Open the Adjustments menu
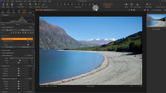The height and width of the screenshot is (93, 166). point(19,1)
